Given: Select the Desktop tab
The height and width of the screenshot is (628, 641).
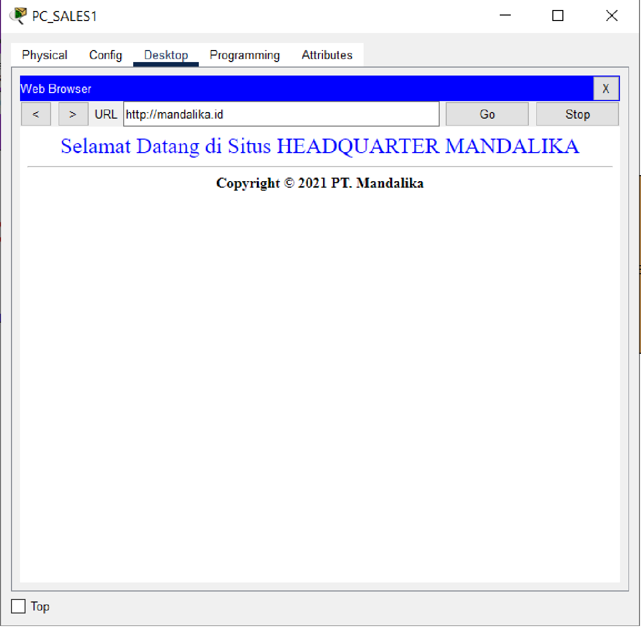Looking at the screenshot, I should pyautogui.click(x=166, y=55).
